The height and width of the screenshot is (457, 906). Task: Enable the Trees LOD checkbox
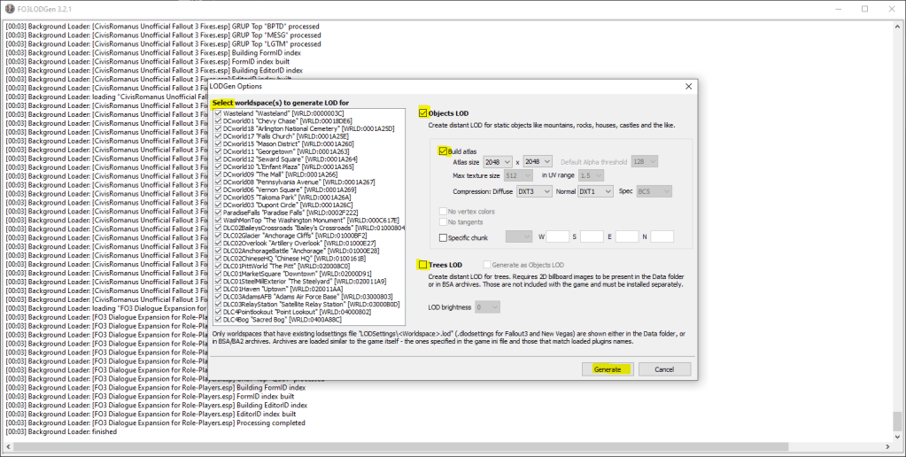(x=423, y=265)
